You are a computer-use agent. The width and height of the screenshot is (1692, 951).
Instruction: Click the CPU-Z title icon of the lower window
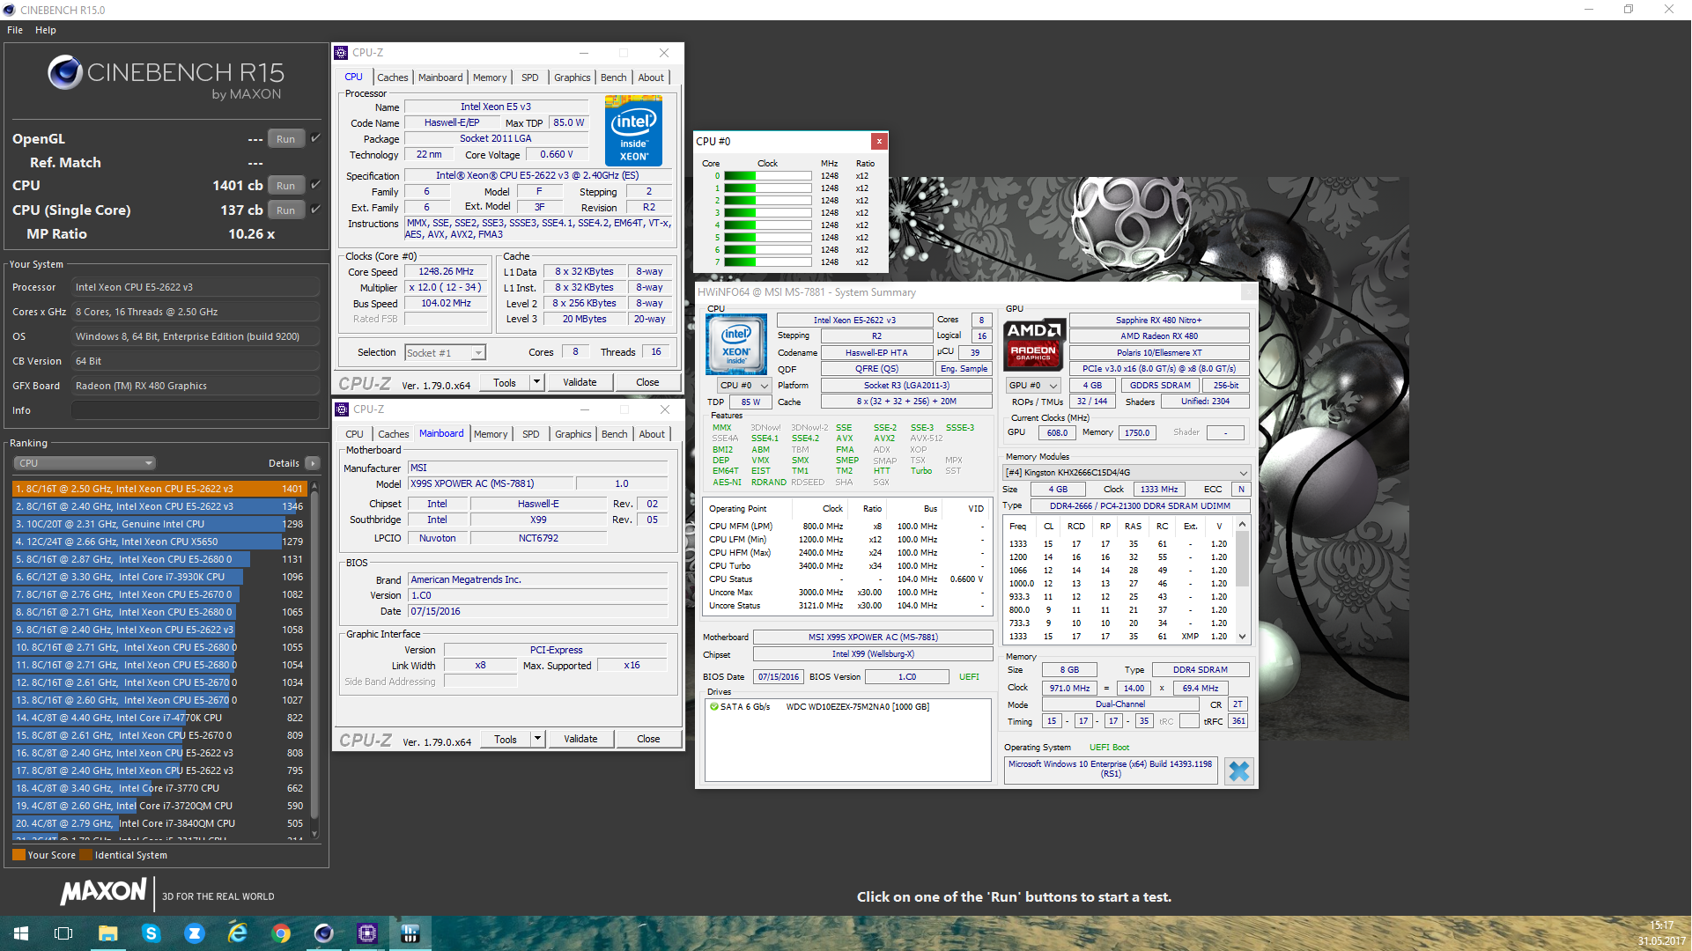click(x=342, y=409)
